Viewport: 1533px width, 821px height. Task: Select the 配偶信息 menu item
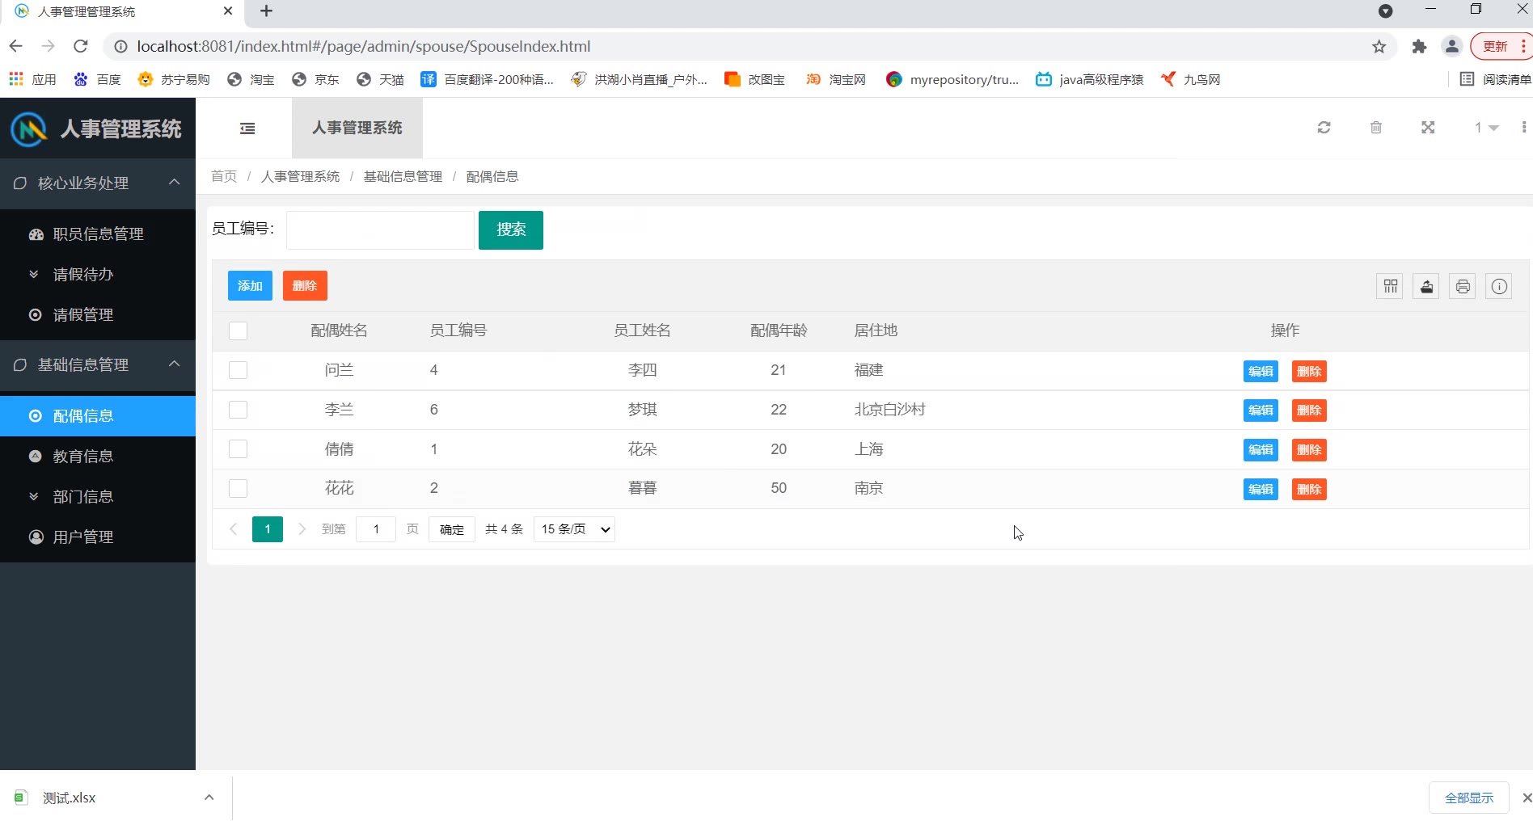tap(98, 416)
